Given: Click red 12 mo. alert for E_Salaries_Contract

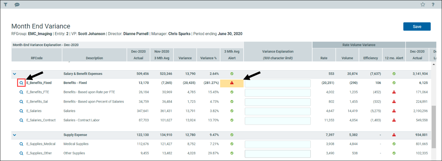Looking at the screenshot, I should pyautogui.click(x=394, y=120).
